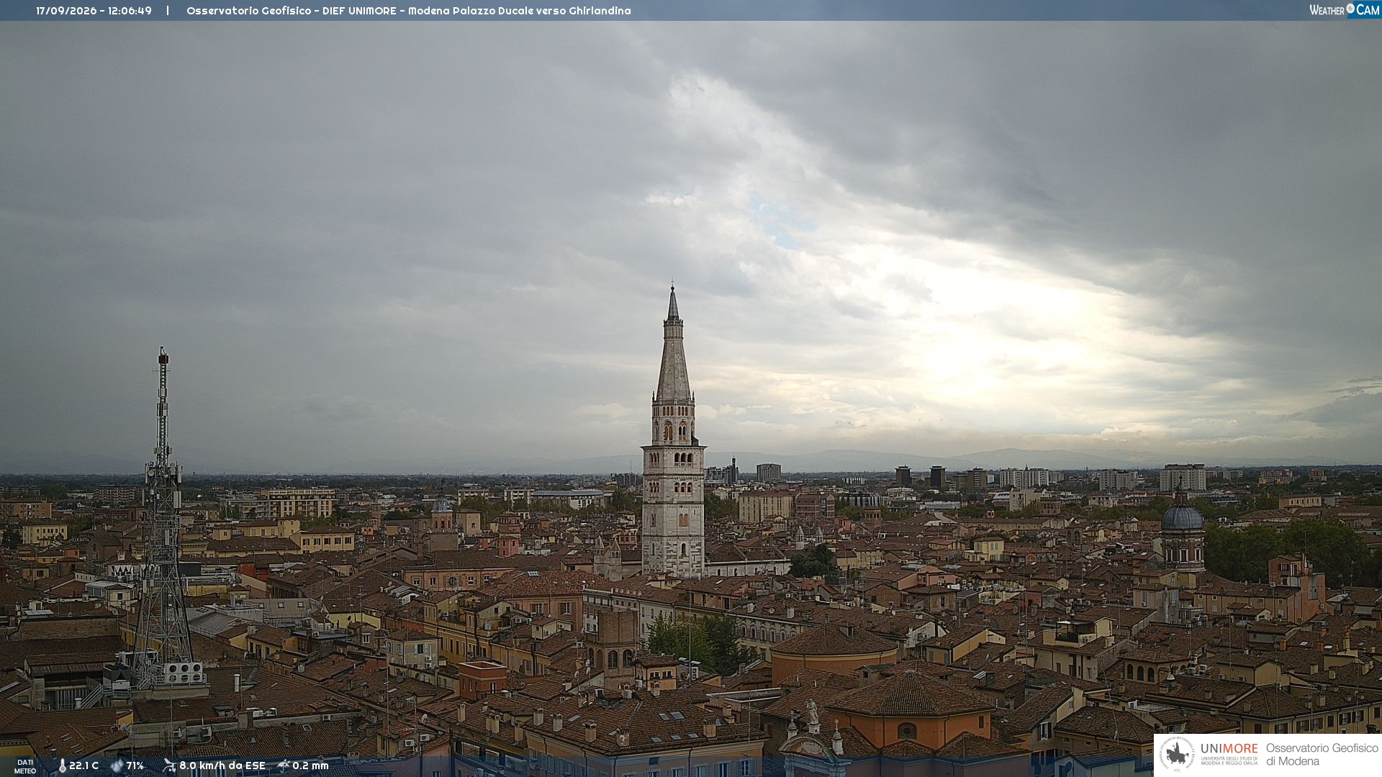Open the Osservatorio Geofisico di Modena label
Screen dimensions: 1382x777
pyautogui.click(x=1322, y=754)
